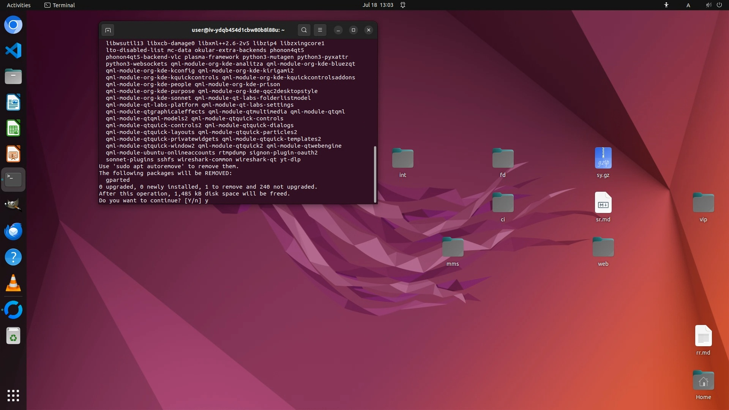
Task: Open the date and time calendar panel
Action: pyautogui.click(x=377, y=5)
